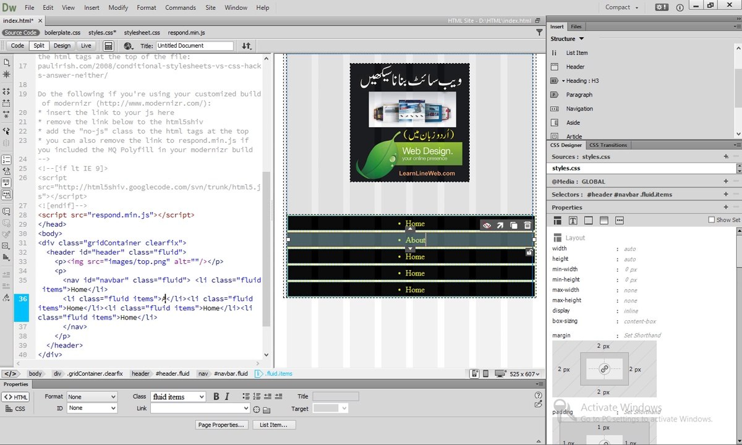The height and width of the screenshot is (445, 742).
Task: Expand the Heading : H3 arrow
Action: click(x=563, y=81)
